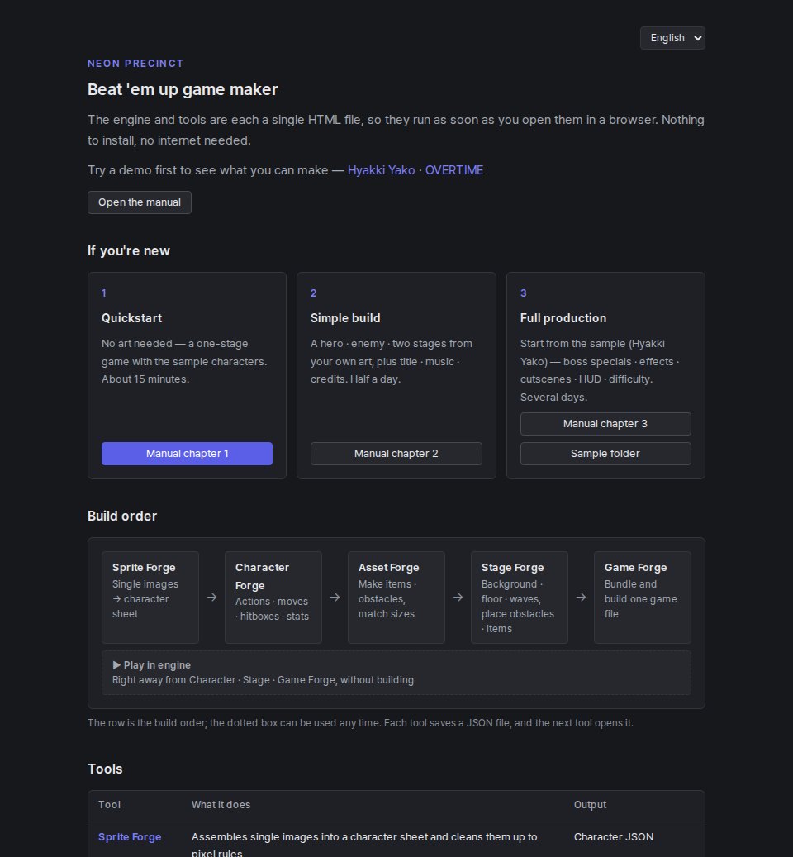Open the English language dropdown
The width and height of the screenshot is (793, 857).
click(x=672, y=38)
